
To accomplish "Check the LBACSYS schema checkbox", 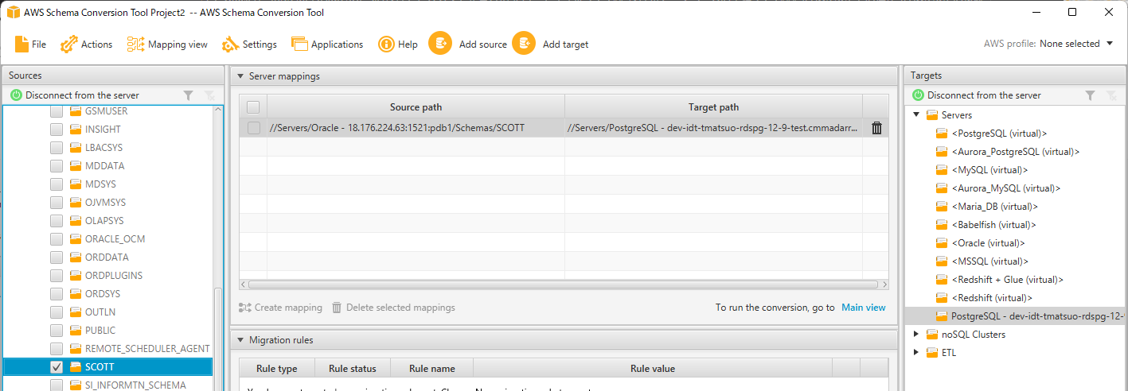I will 57,148.
